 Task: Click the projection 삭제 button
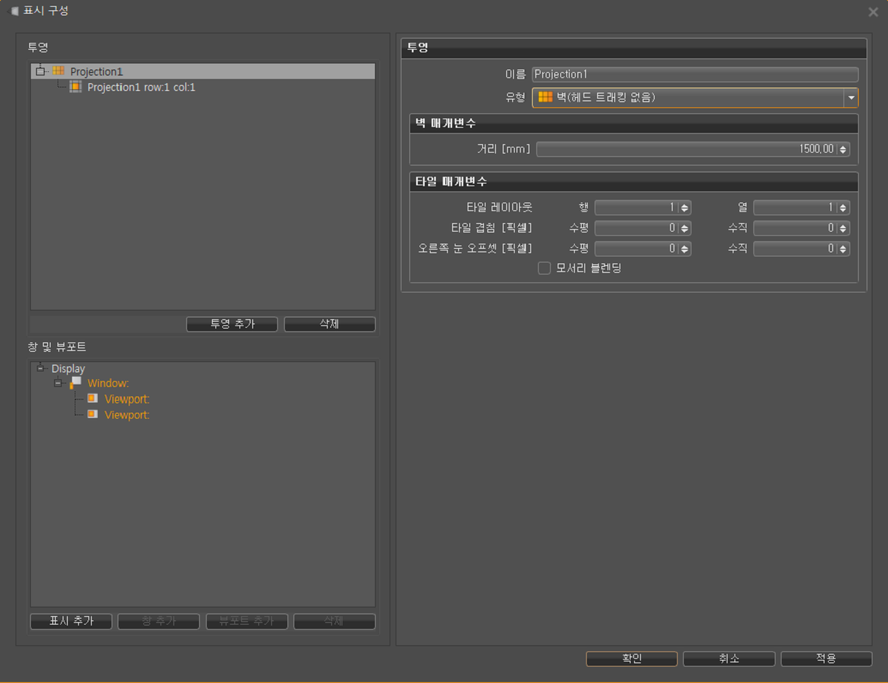(329, 324)
